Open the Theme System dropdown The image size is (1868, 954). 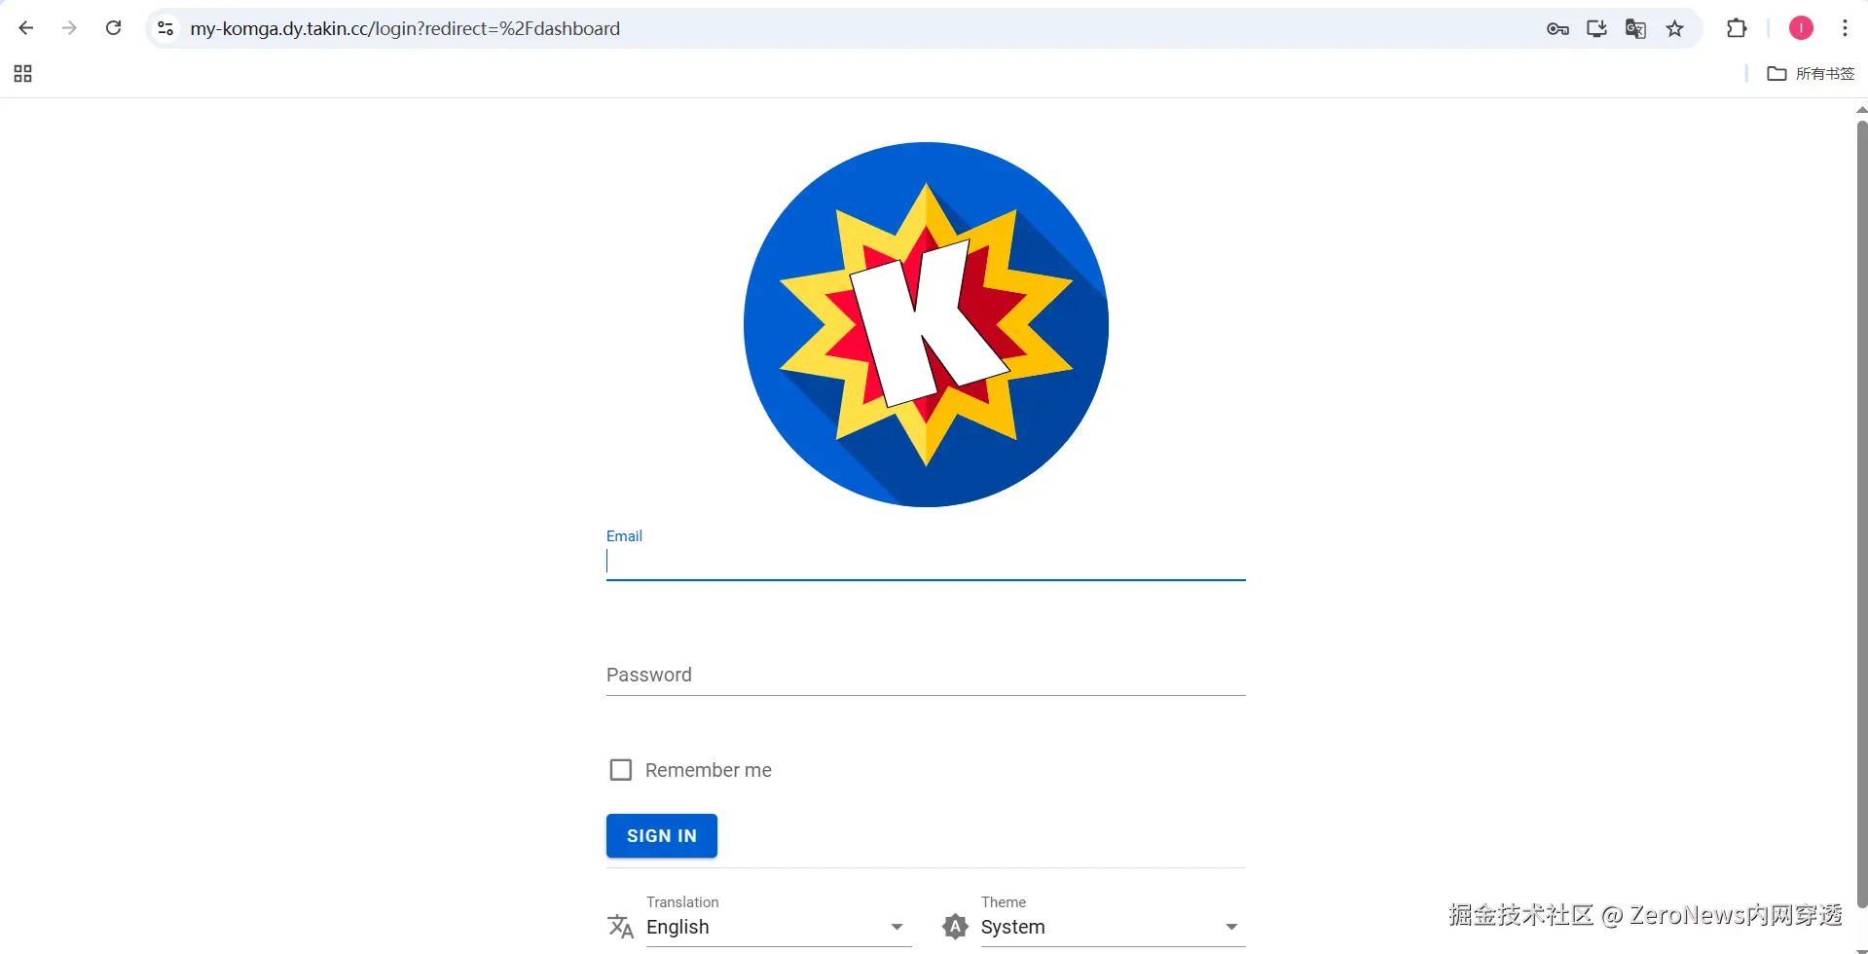click(1113, 927)
